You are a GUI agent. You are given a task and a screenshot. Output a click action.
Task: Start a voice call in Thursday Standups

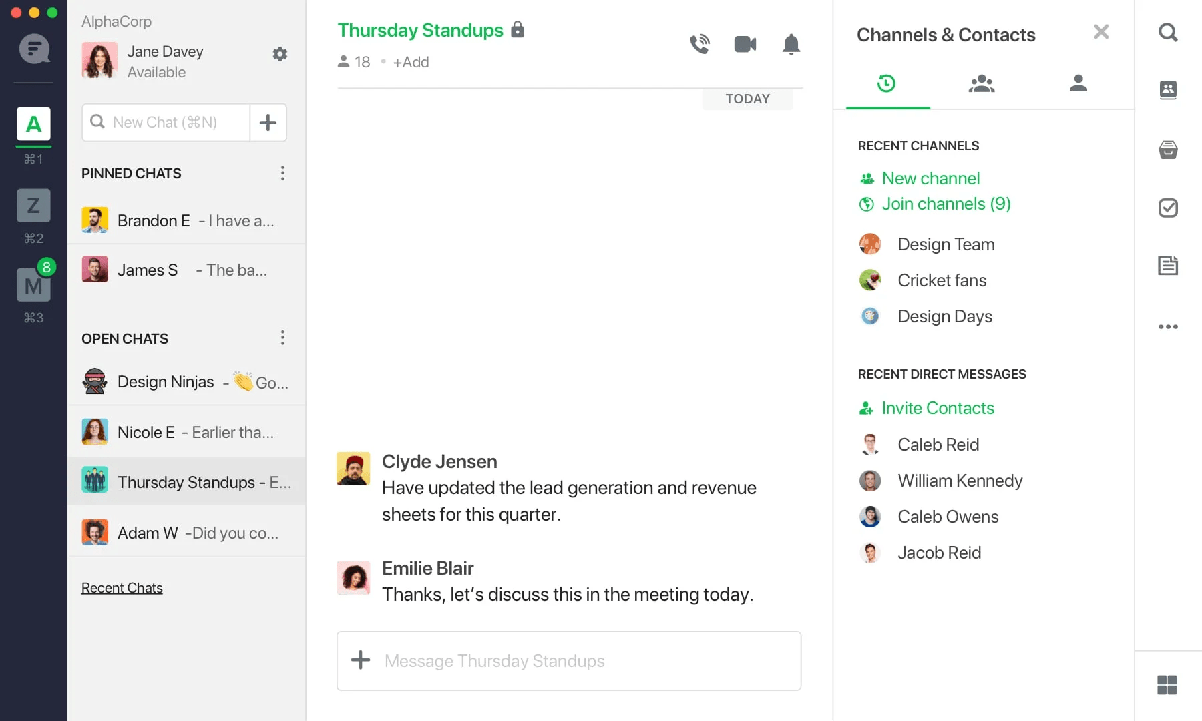coord(700,43)
